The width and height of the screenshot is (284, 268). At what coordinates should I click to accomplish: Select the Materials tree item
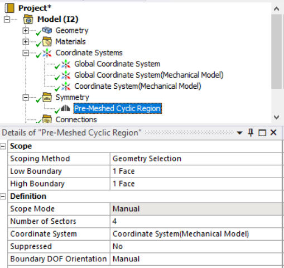point(70,42)
